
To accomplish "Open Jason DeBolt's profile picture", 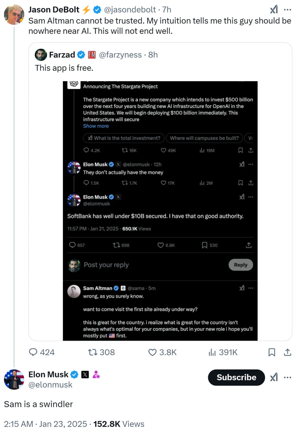I will 14,15.
